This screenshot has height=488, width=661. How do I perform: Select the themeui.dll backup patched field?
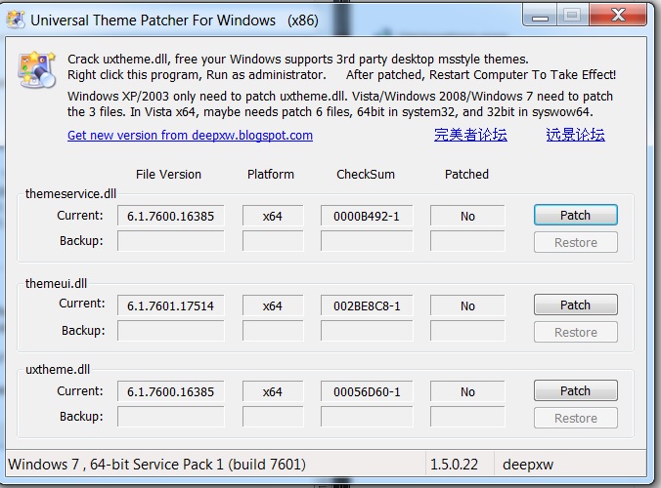coord(467,331)
